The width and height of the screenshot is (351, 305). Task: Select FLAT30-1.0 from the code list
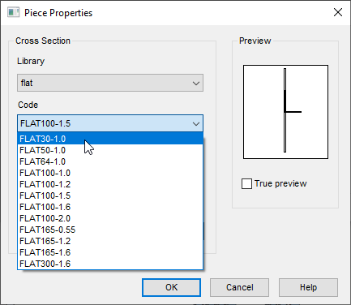(110, 139)
